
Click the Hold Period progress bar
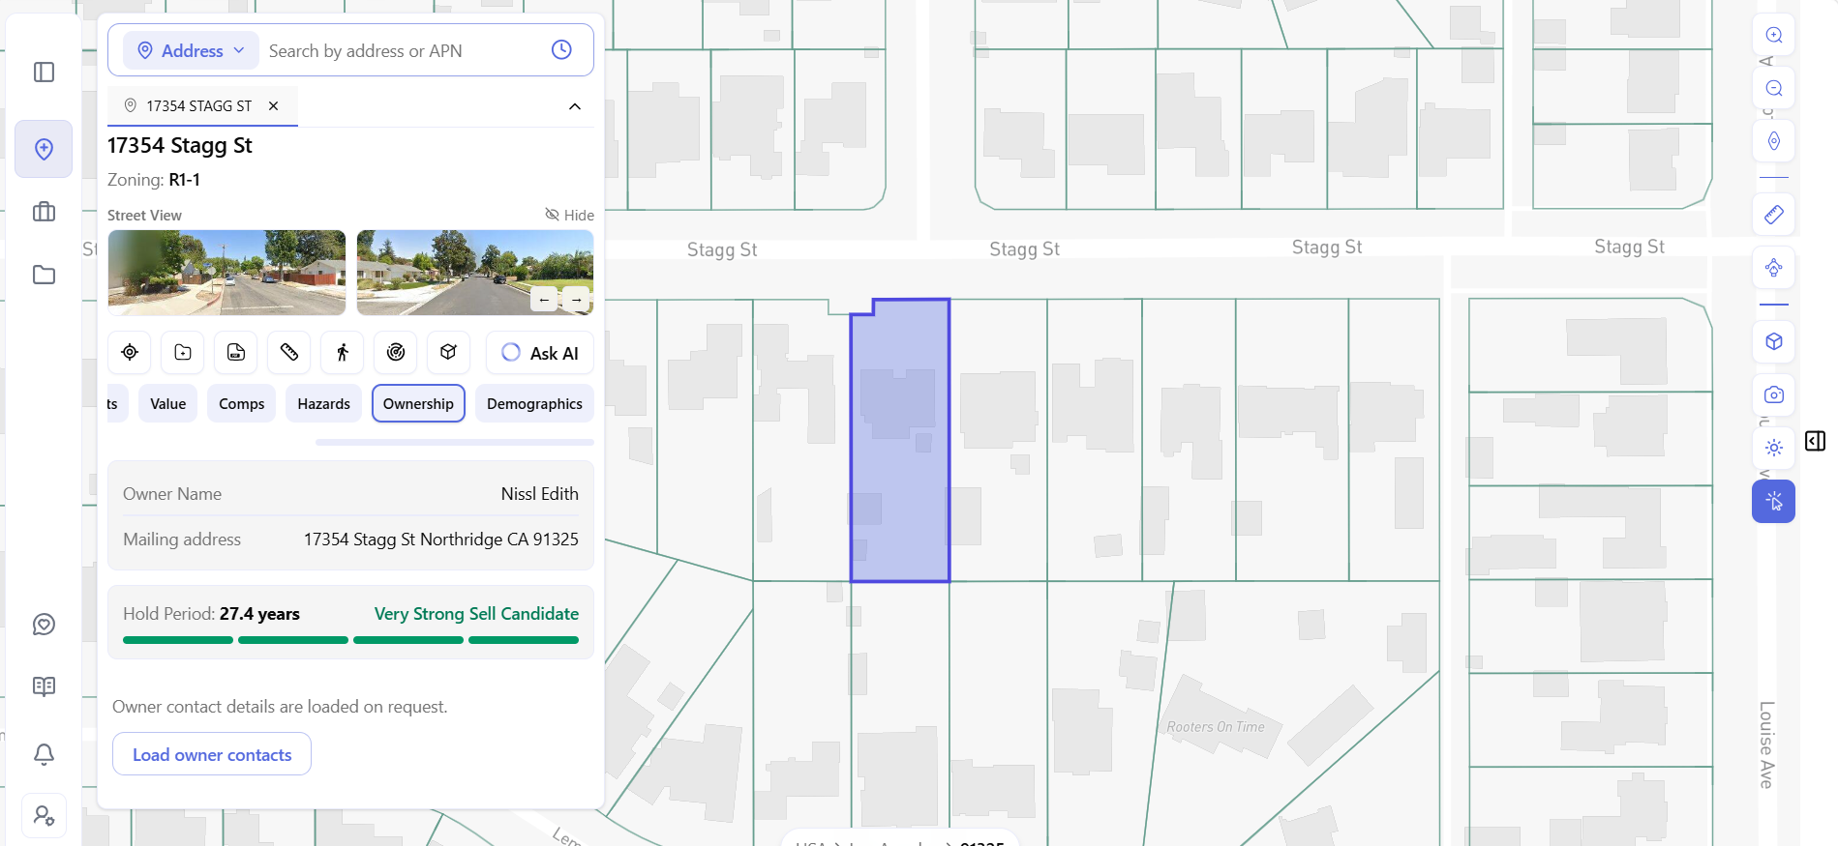click(x=350, y=640)
